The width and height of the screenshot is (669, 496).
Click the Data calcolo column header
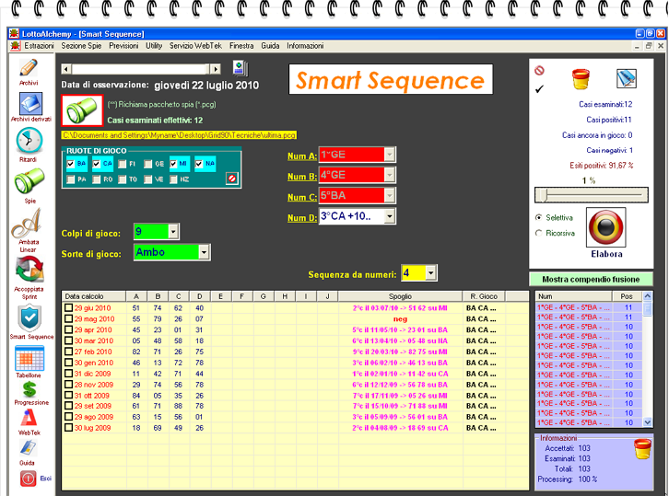[94, 296]
